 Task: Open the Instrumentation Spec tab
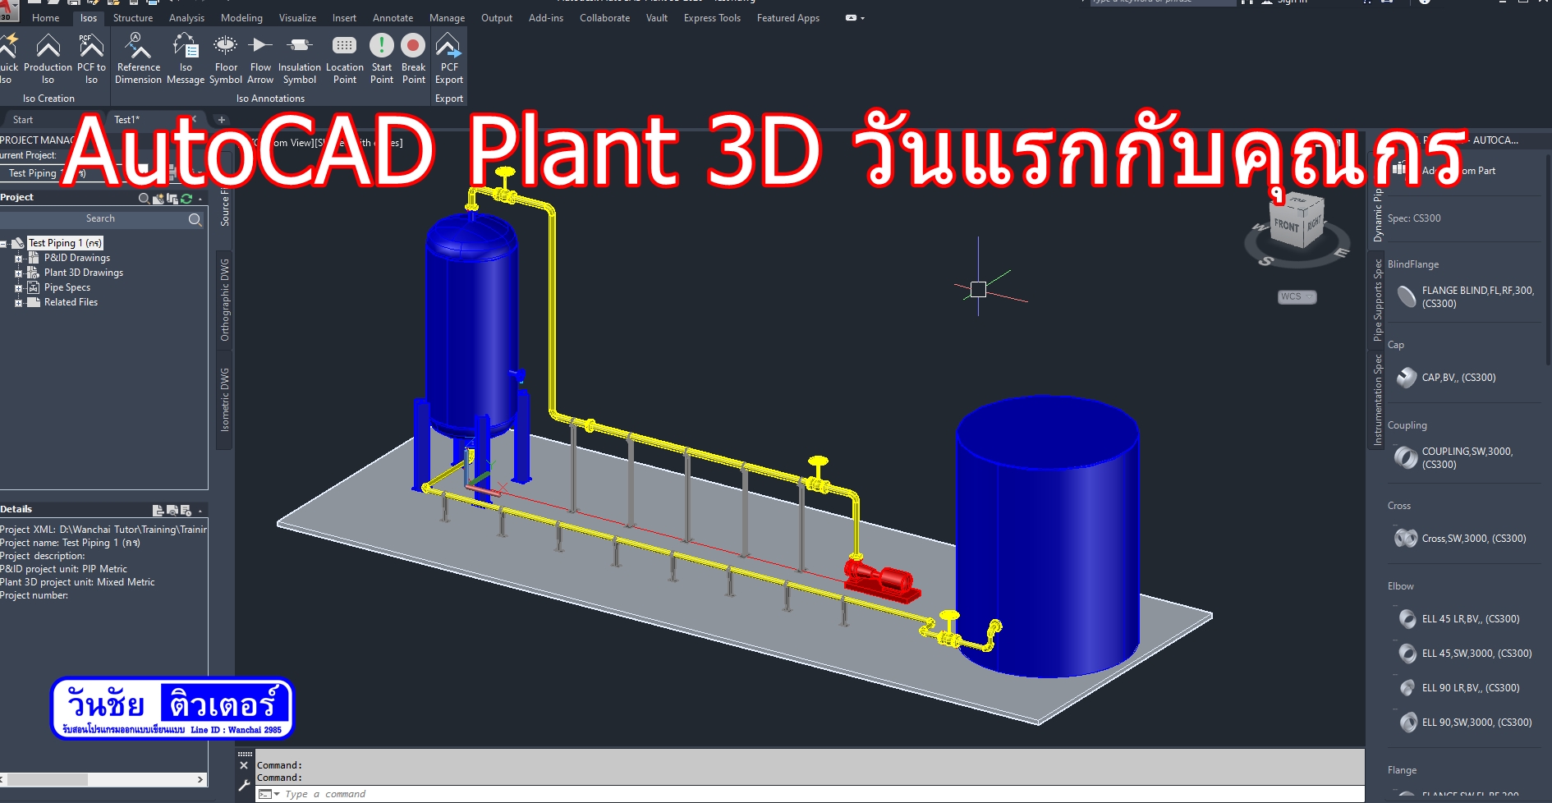1378,399
